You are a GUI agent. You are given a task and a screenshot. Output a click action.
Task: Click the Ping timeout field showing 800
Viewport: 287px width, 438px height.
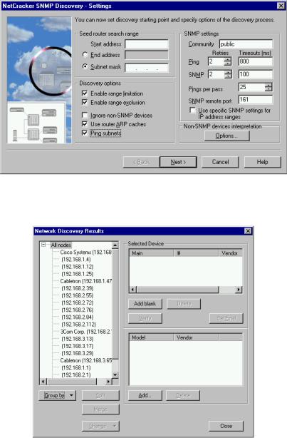click(x=256, y=61)
